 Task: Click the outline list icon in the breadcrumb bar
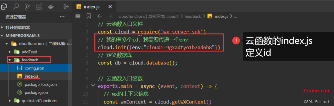click(78, 16)
